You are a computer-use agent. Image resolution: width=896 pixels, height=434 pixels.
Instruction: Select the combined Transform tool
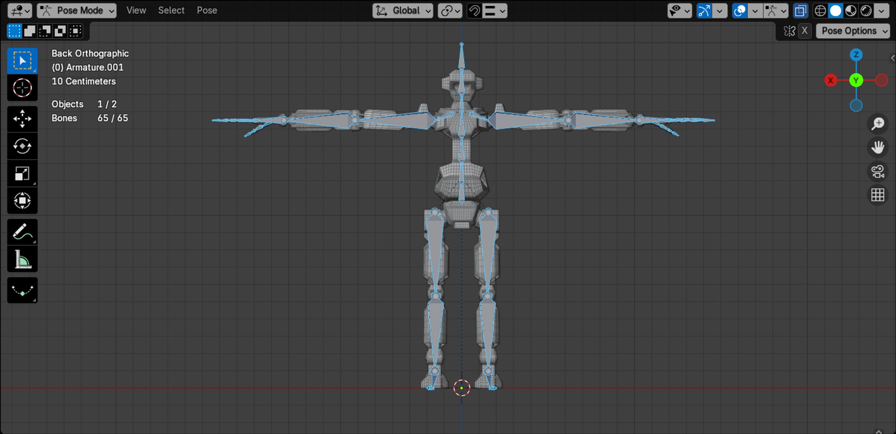22,201
